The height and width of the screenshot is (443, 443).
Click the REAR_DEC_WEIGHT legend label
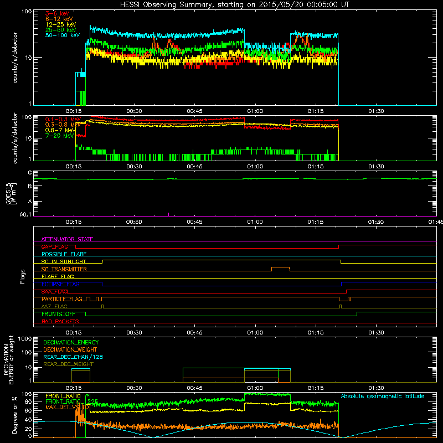pos(68,364)
